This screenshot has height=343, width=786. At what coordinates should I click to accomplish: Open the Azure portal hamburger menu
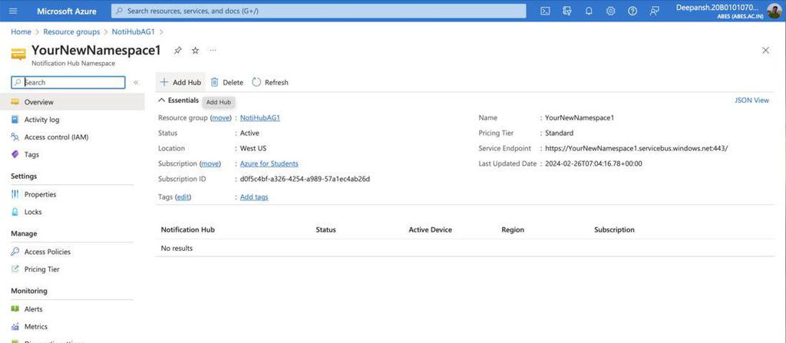click(x=13, y=11)
